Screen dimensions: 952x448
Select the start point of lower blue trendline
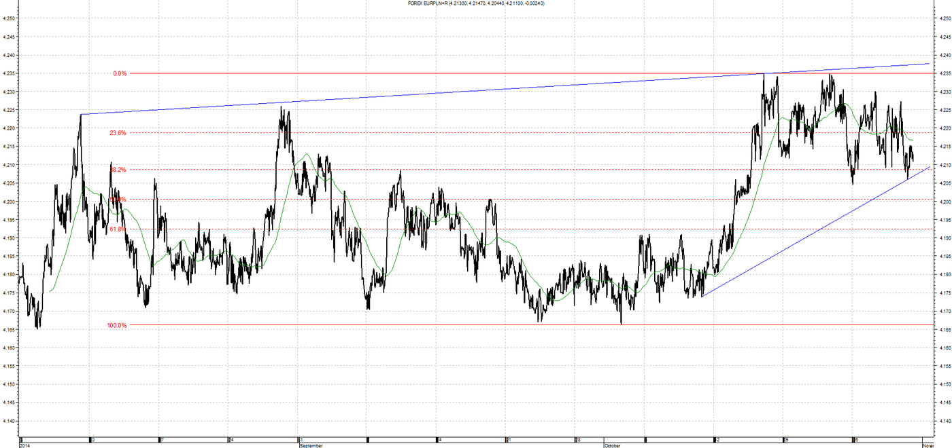tap(702, 295)
